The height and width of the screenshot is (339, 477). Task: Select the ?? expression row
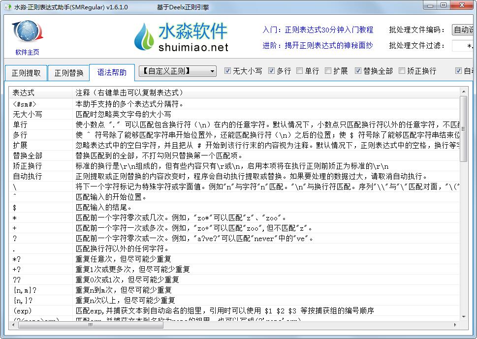tap(234, 280)
